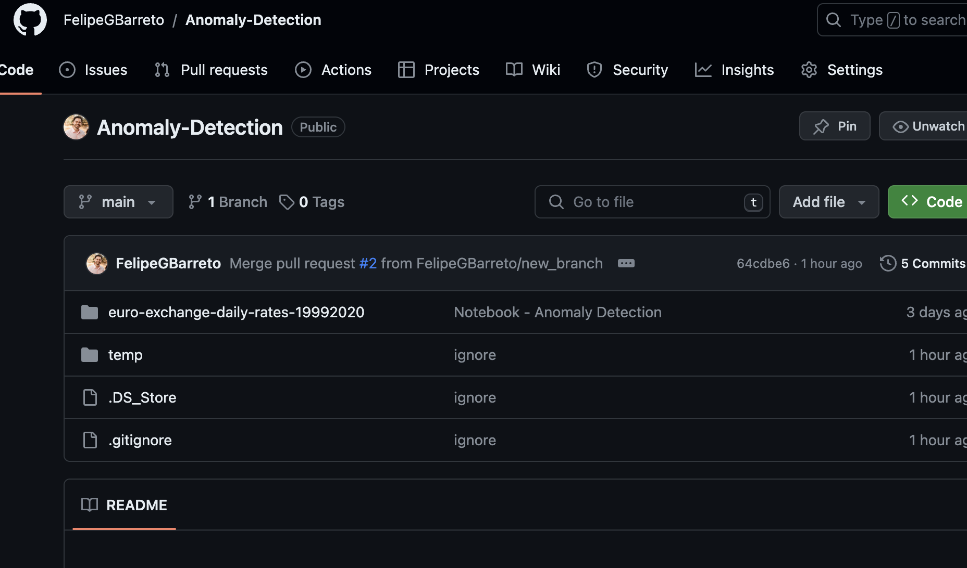The height and width of the screenshot is (568, 967).
Task: Open the Notebook - Anomaly Detection commit message
Action: (x=557, y=312)
